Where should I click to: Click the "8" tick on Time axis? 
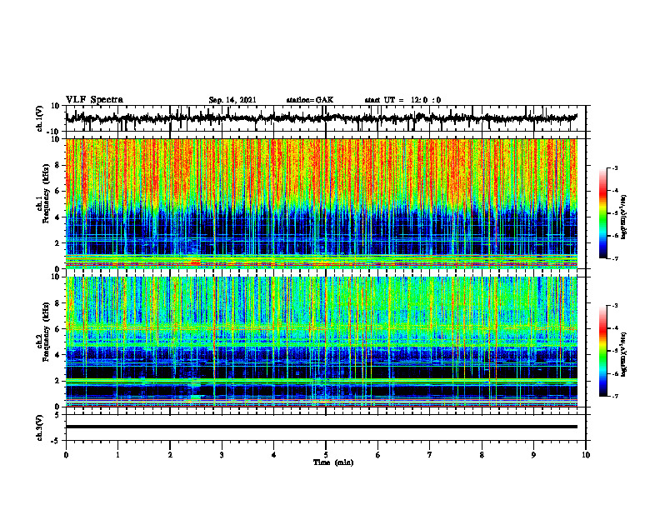coord(482,455)
